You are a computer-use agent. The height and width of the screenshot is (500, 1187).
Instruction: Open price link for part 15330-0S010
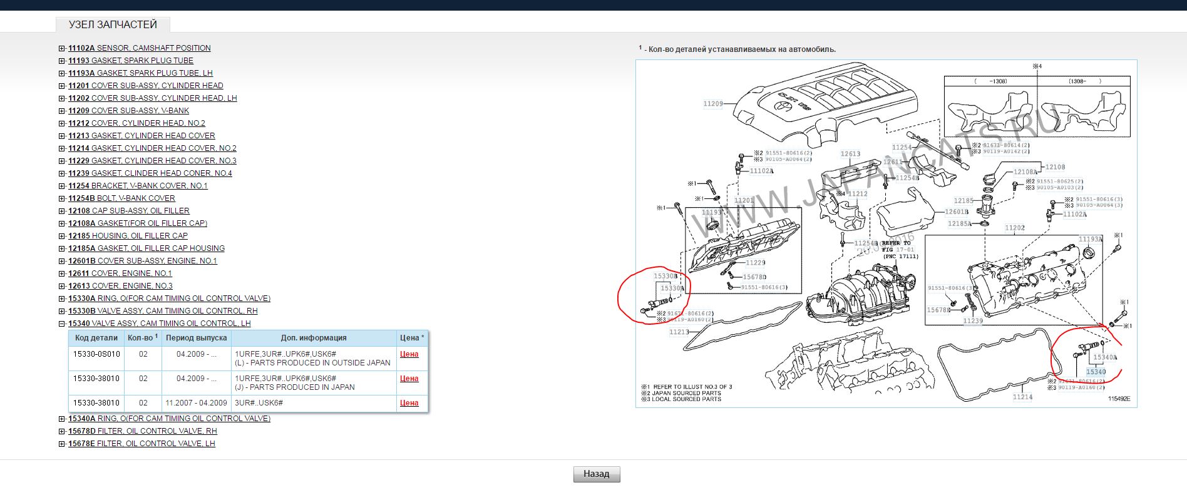pos(409,354)
